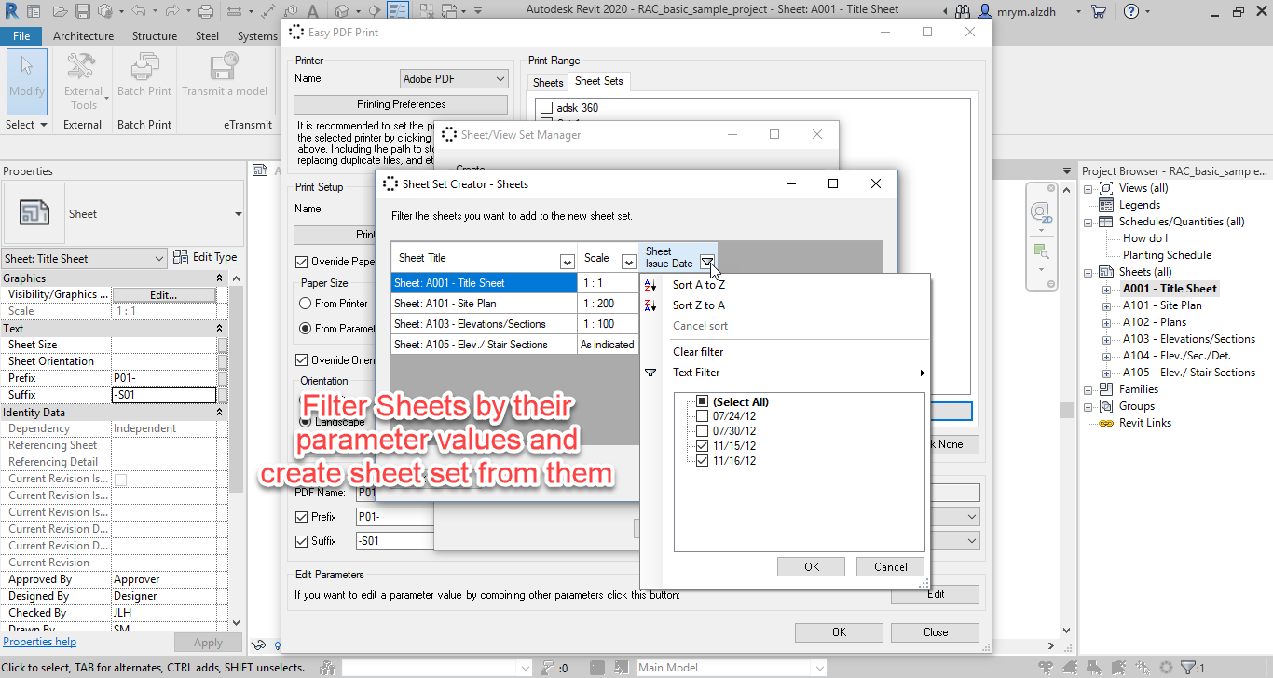Viewport: 1273px width, 678px height.
Task: Click the Save disk icon in quick access toolbar
Action: click(82, 12)
